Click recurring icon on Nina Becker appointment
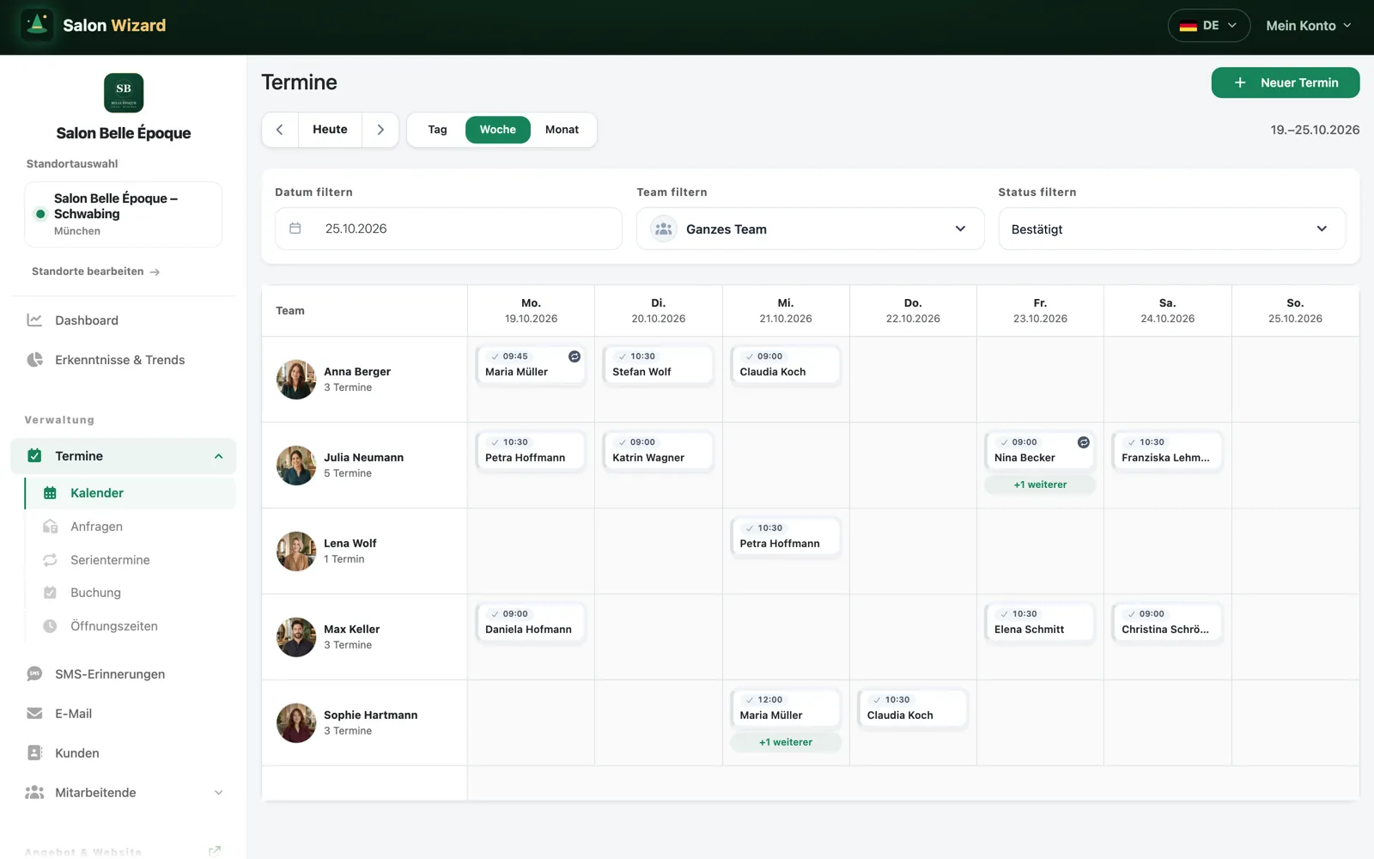Screen dimensions: 1374x859 [1084, 442]
